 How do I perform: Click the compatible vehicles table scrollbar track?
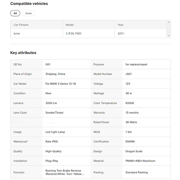(x=169, y=29)
